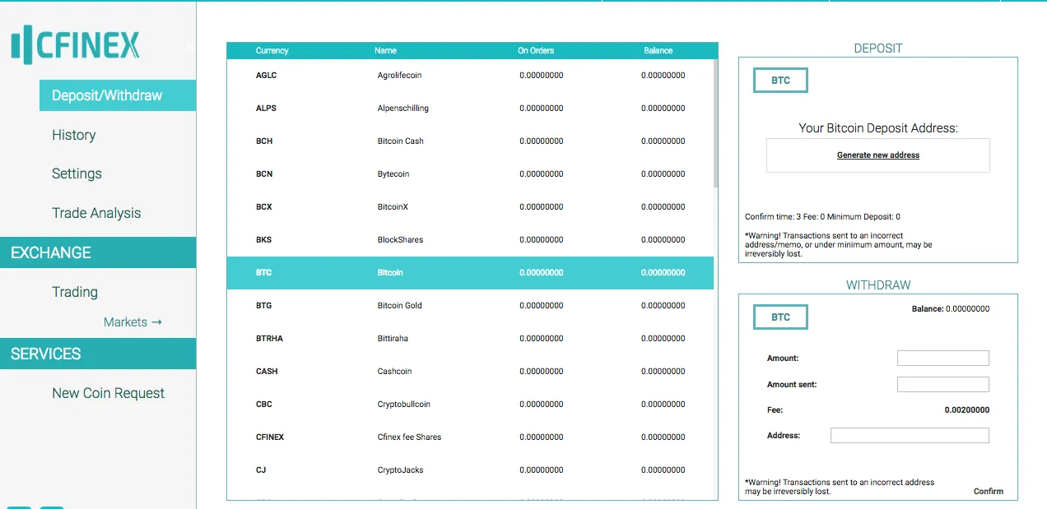Viewport: 1047px width, 509px height.
Task: Select the BTRHA currency row
Action: 470,339
